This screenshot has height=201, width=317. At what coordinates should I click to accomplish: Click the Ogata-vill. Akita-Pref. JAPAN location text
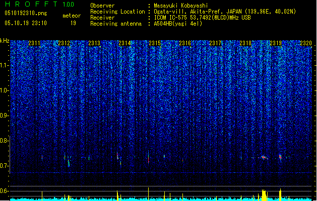pos(225,12)
